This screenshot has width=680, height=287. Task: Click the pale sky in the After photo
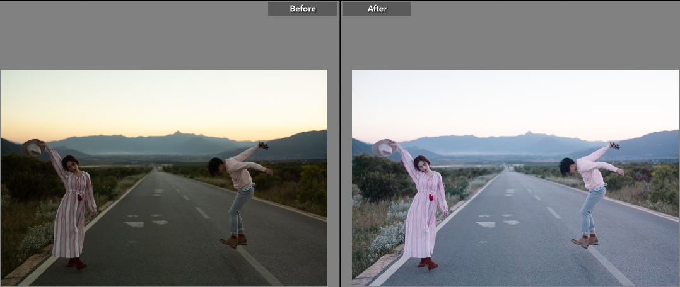[515, 101]
